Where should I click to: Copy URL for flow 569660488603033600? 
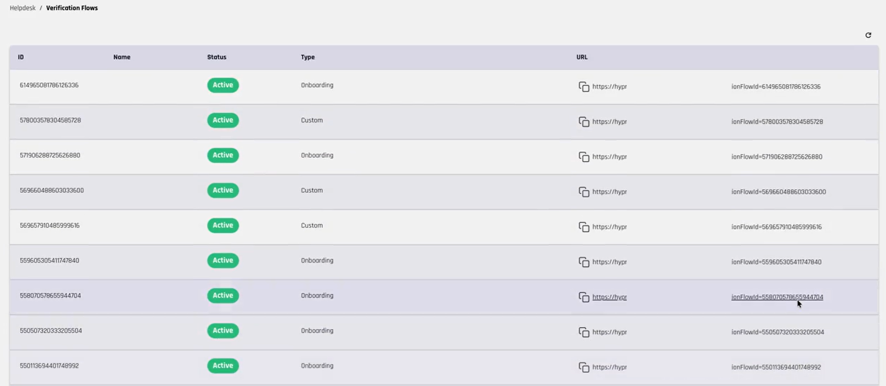(584, 192)
